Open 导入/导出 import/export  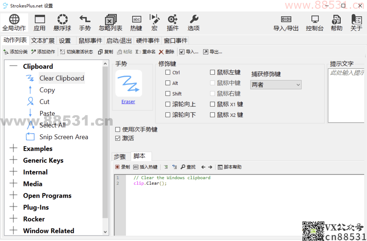[286, 23]
